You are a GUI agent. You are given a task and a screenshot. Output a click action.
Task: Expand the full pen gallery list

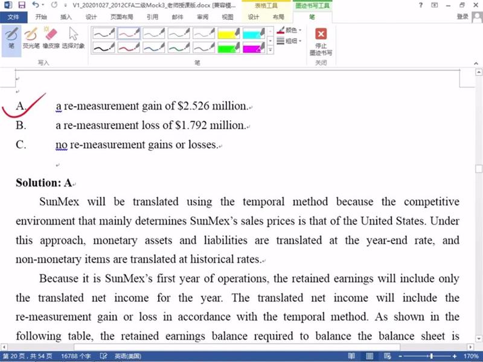[x=270, y=49]
